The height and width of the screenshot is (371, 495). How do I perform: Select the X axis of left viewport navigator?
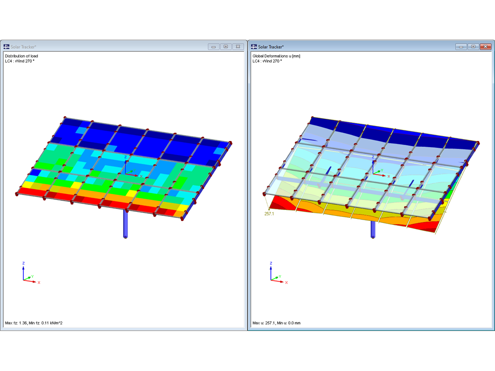coord(38,282)
